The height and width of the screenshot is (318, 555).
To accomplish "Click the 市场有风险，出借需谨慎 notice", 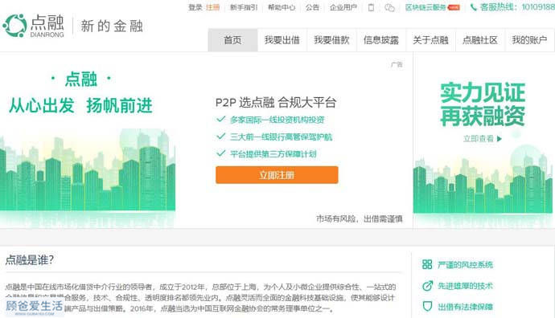I will point(360,218).
